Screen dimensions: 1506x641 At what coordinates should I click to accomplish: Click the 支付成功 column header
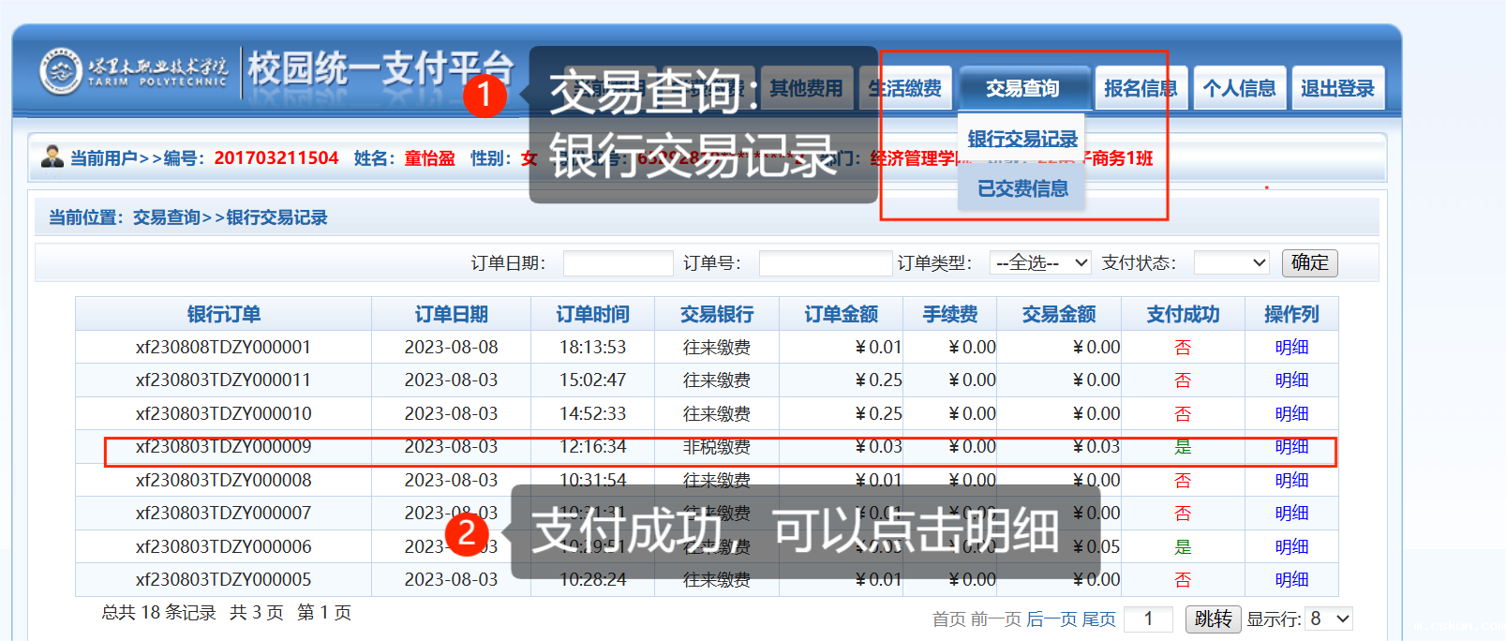coord(1183,314)
